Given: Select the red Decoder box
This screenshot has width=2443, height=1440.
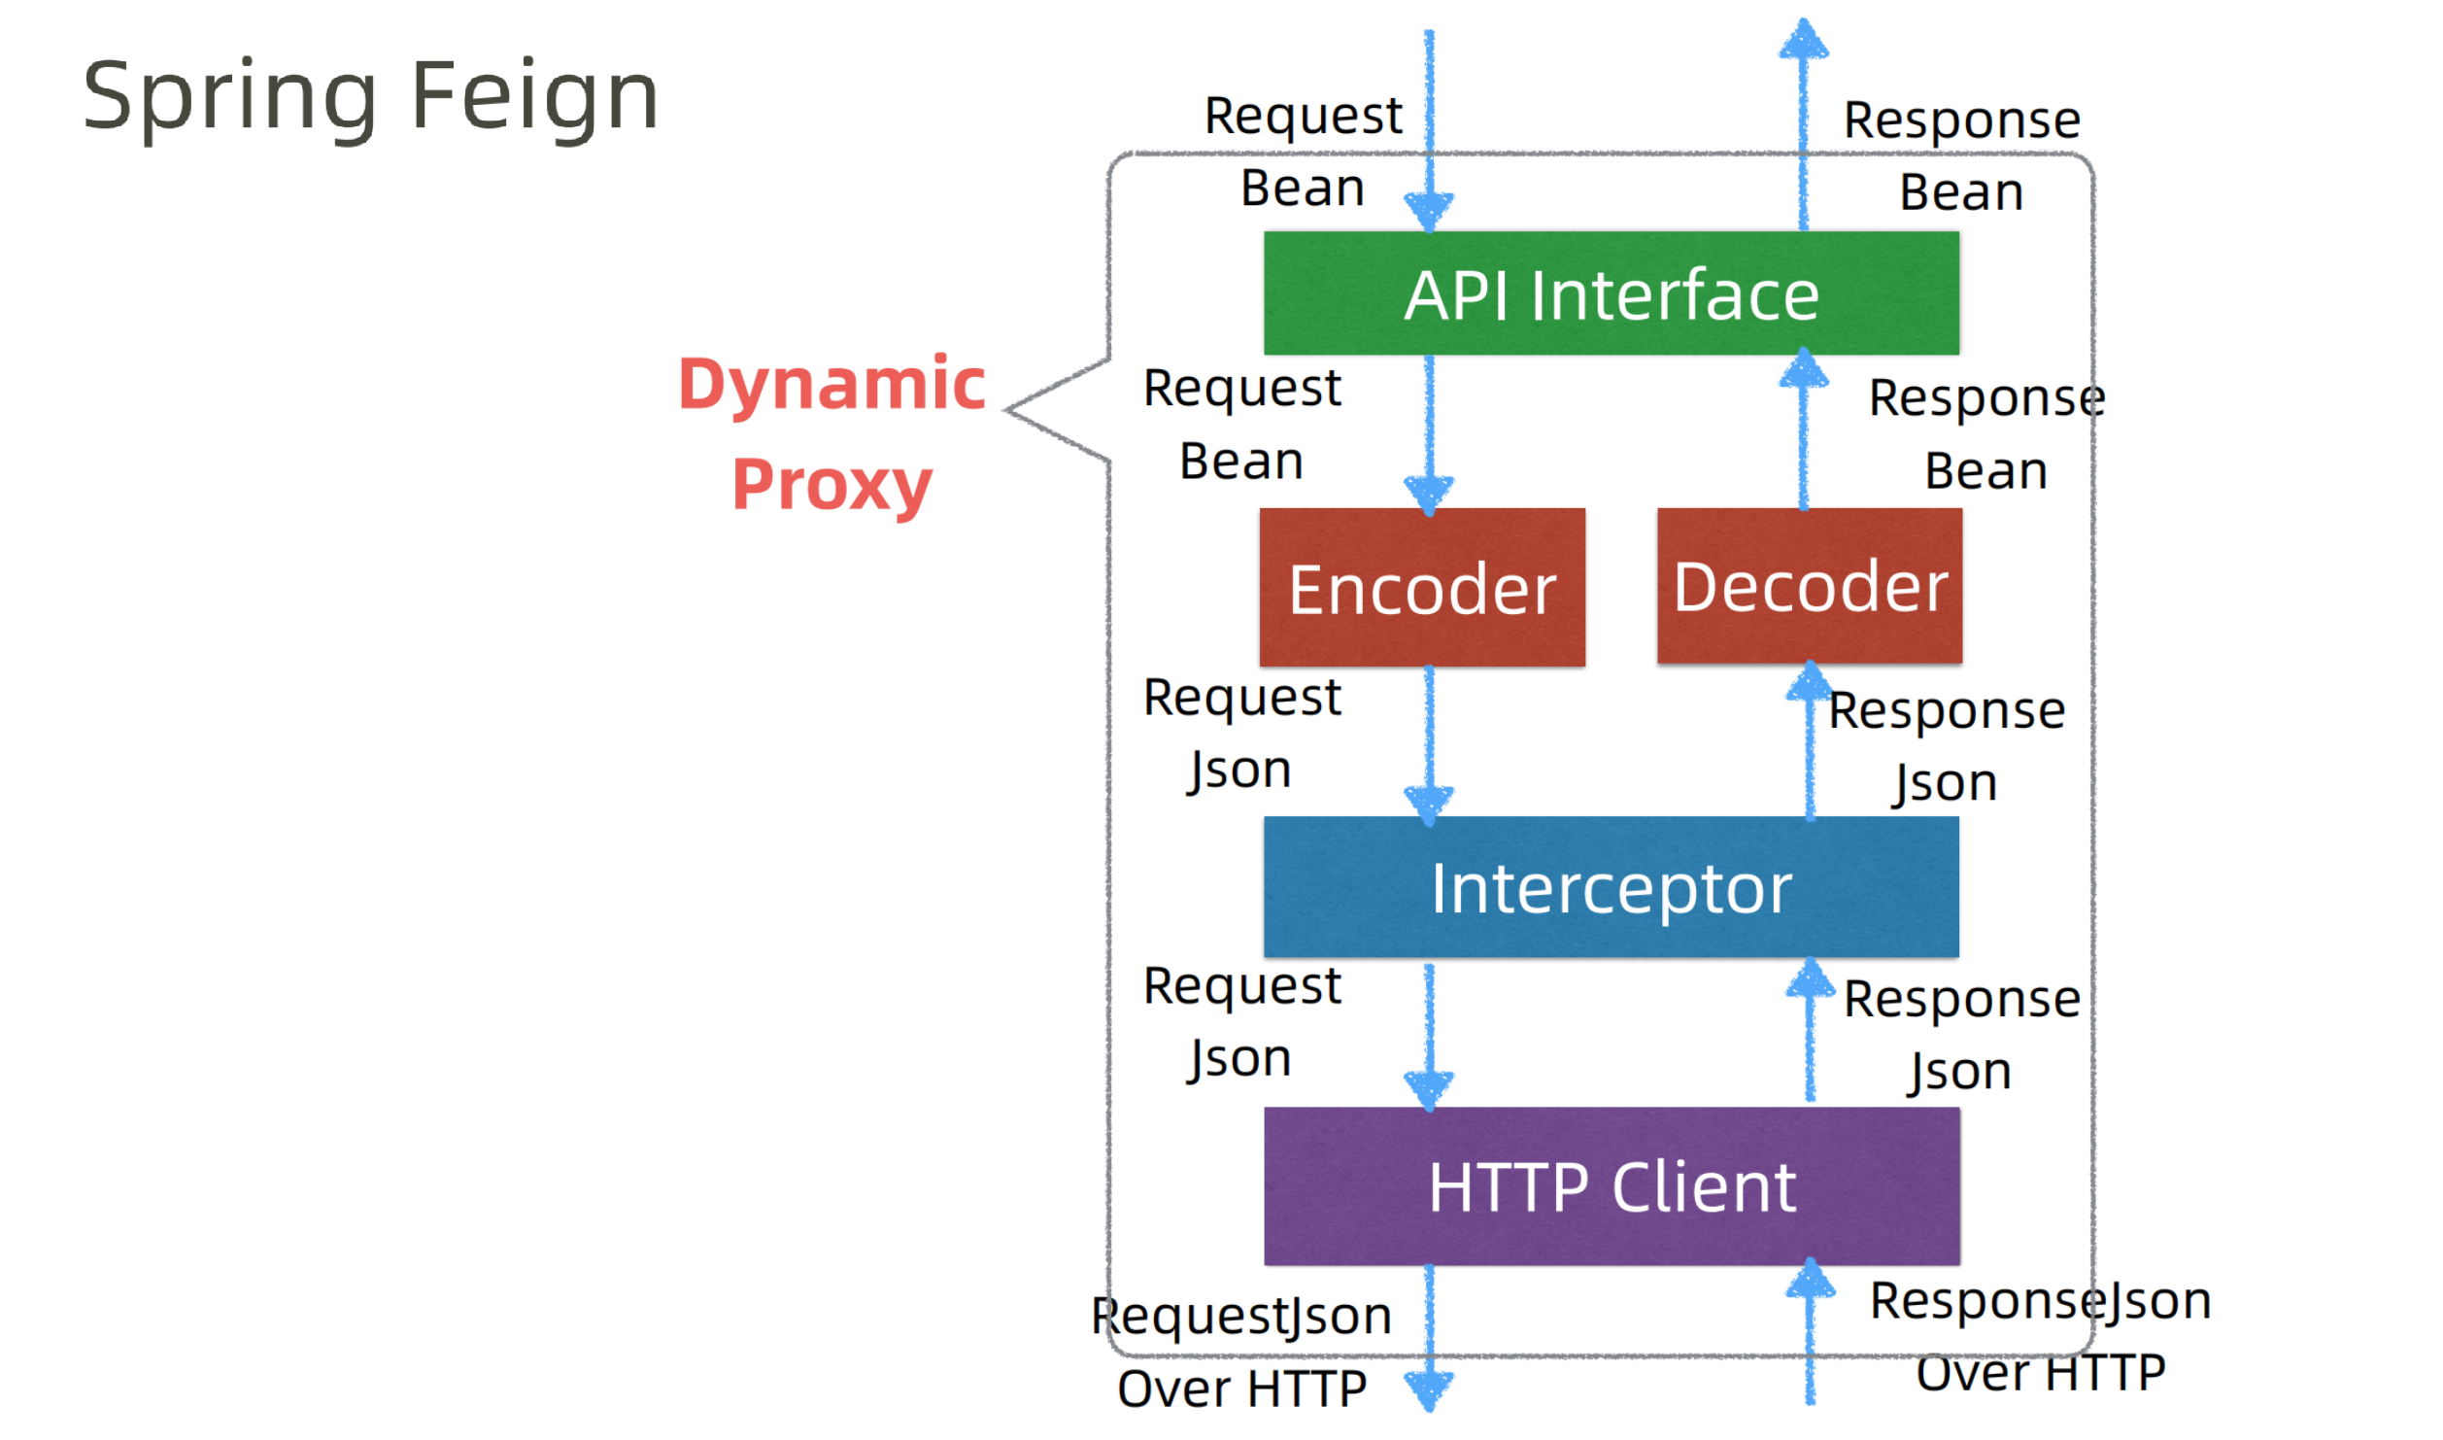Looking at the screenshot, I should click(1809, 586).
